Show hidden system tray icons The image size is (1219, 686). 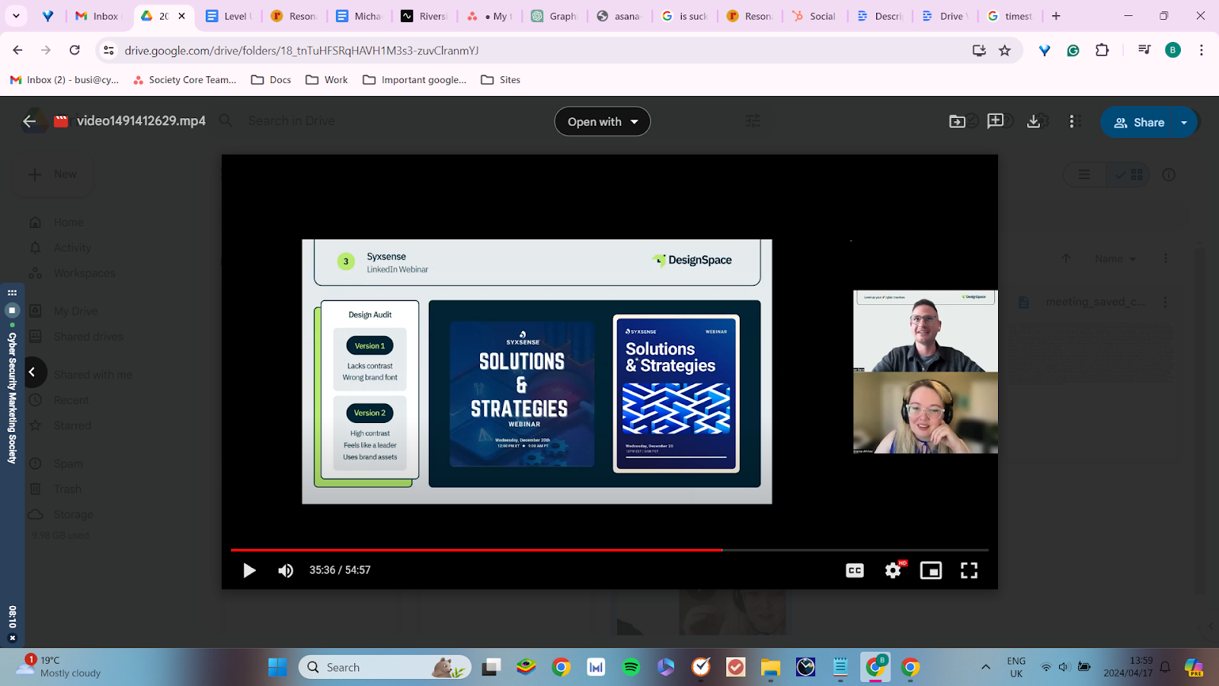point(985,668)
